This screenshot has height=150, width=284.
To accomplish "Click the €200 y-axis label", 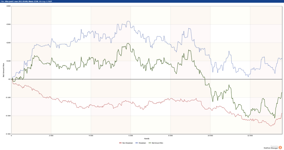I will click(9, 43).
